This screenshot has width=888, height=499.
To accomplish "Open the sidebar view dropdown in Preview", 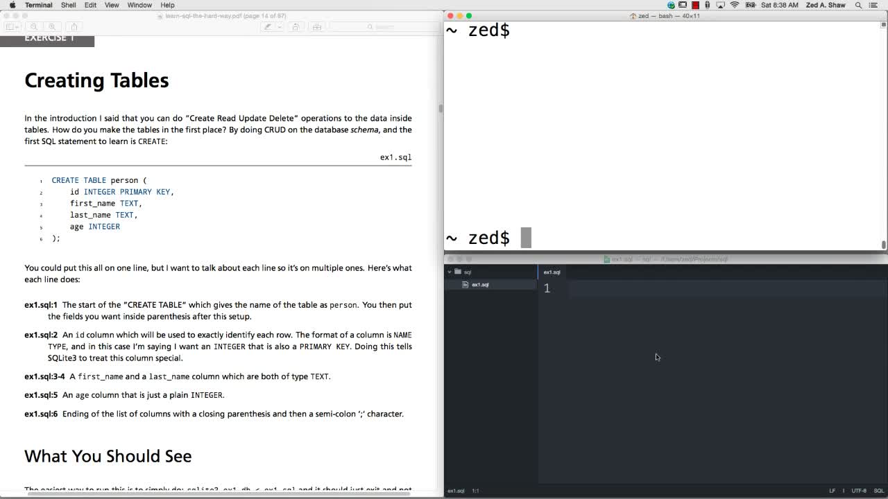I will coord(12,27).
